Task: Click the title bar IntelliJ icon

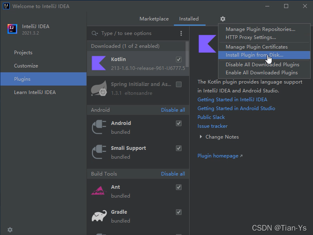Action: (6, 6)
